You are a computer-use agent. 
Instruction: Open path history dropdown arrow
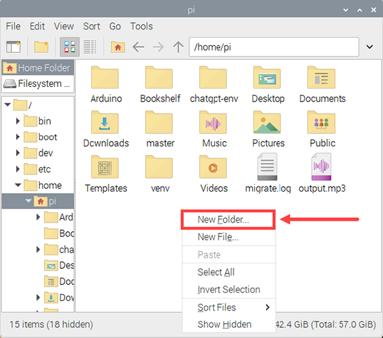click(370, 47)
